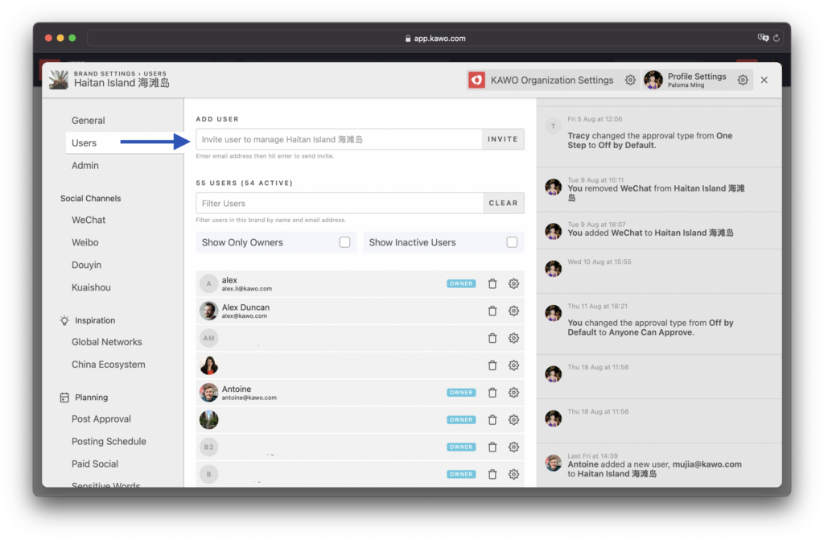Open Douyin channel settings
The width and height of the screenshot is (824, 540).
point(87,265)
